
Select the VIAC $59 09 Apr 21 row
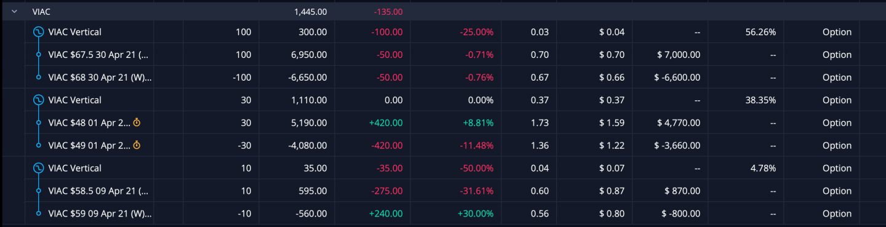click(x=443, y=213)
